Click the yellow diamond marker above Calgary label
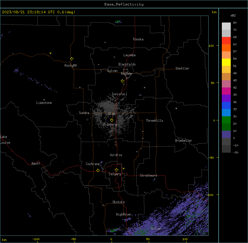 pyautogui.click(x=117, y=170)
